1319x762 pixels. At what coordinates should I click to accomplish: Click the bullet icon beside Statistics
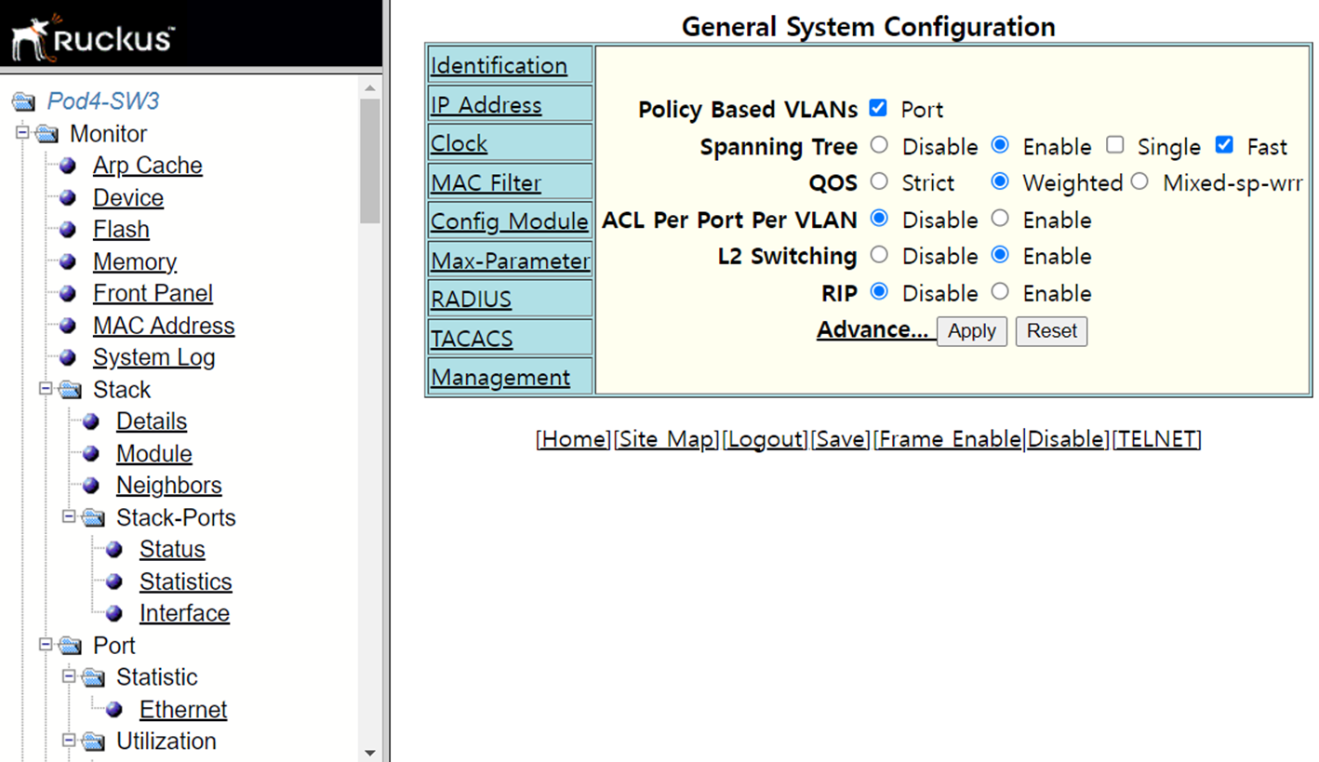click(114, 582)
